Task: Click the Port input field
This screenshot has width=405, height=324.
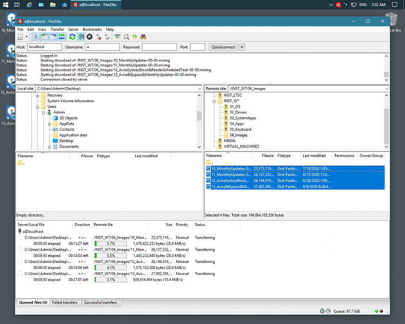Action: click(198, 47)
